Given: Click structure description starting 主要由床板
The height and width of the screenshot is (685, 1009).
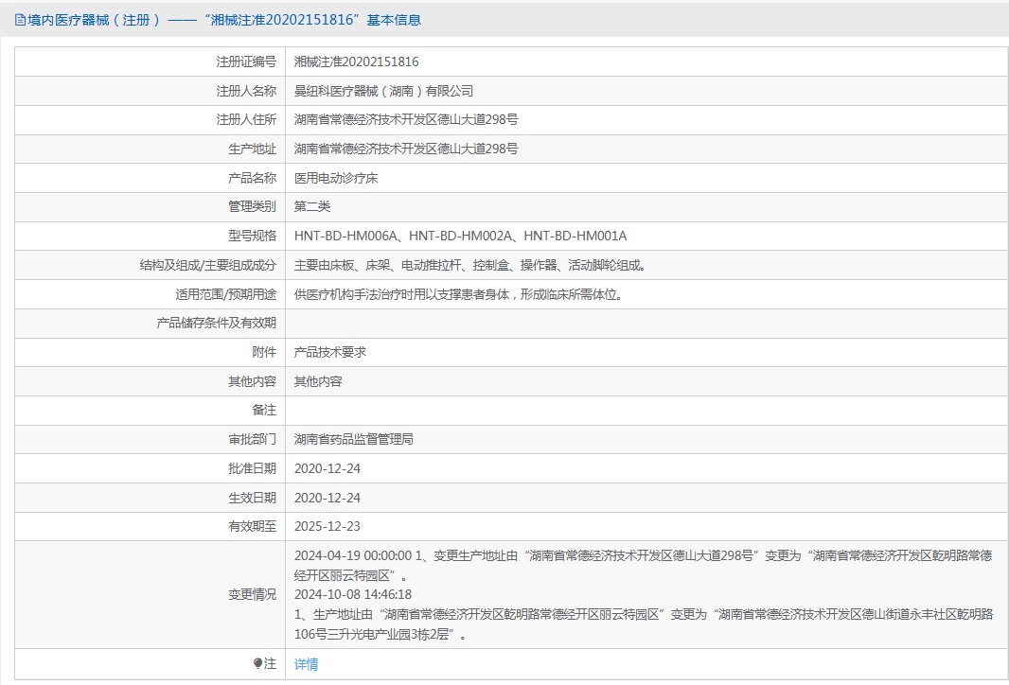Looking at the screenshot, I should point(470,265).
